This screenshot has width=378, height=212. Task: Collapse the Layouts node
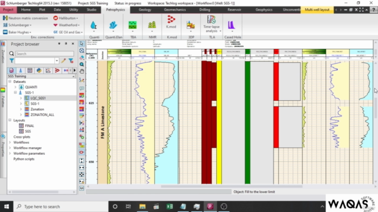coord(10,120)
